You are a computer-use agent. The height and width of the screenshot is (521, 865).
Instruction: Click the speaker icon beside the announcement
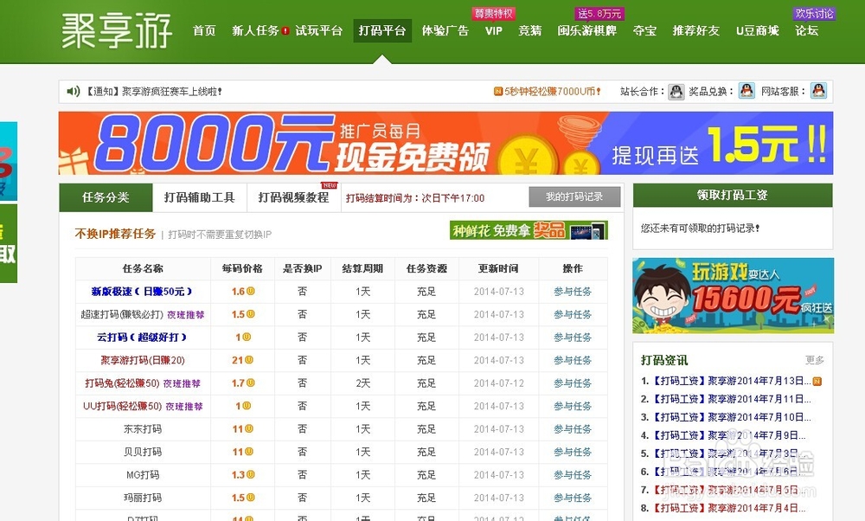71,90
